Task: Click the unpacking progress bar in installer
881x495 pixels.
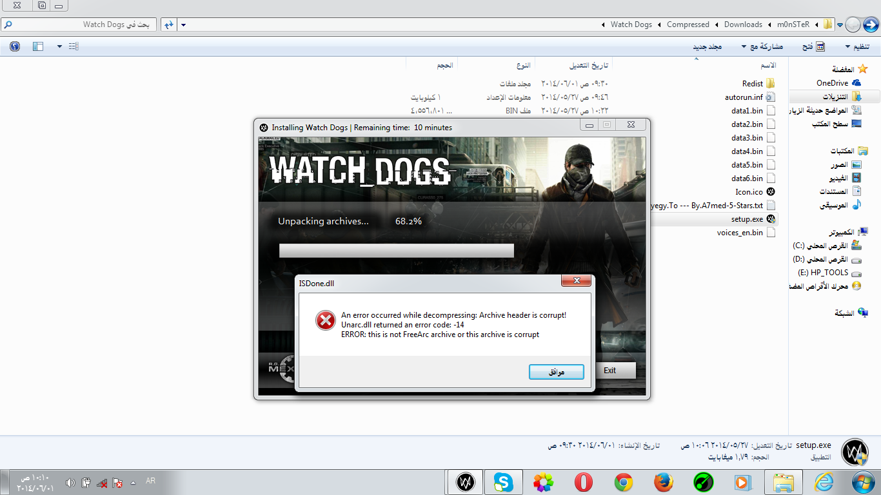Action: point(396,251)
